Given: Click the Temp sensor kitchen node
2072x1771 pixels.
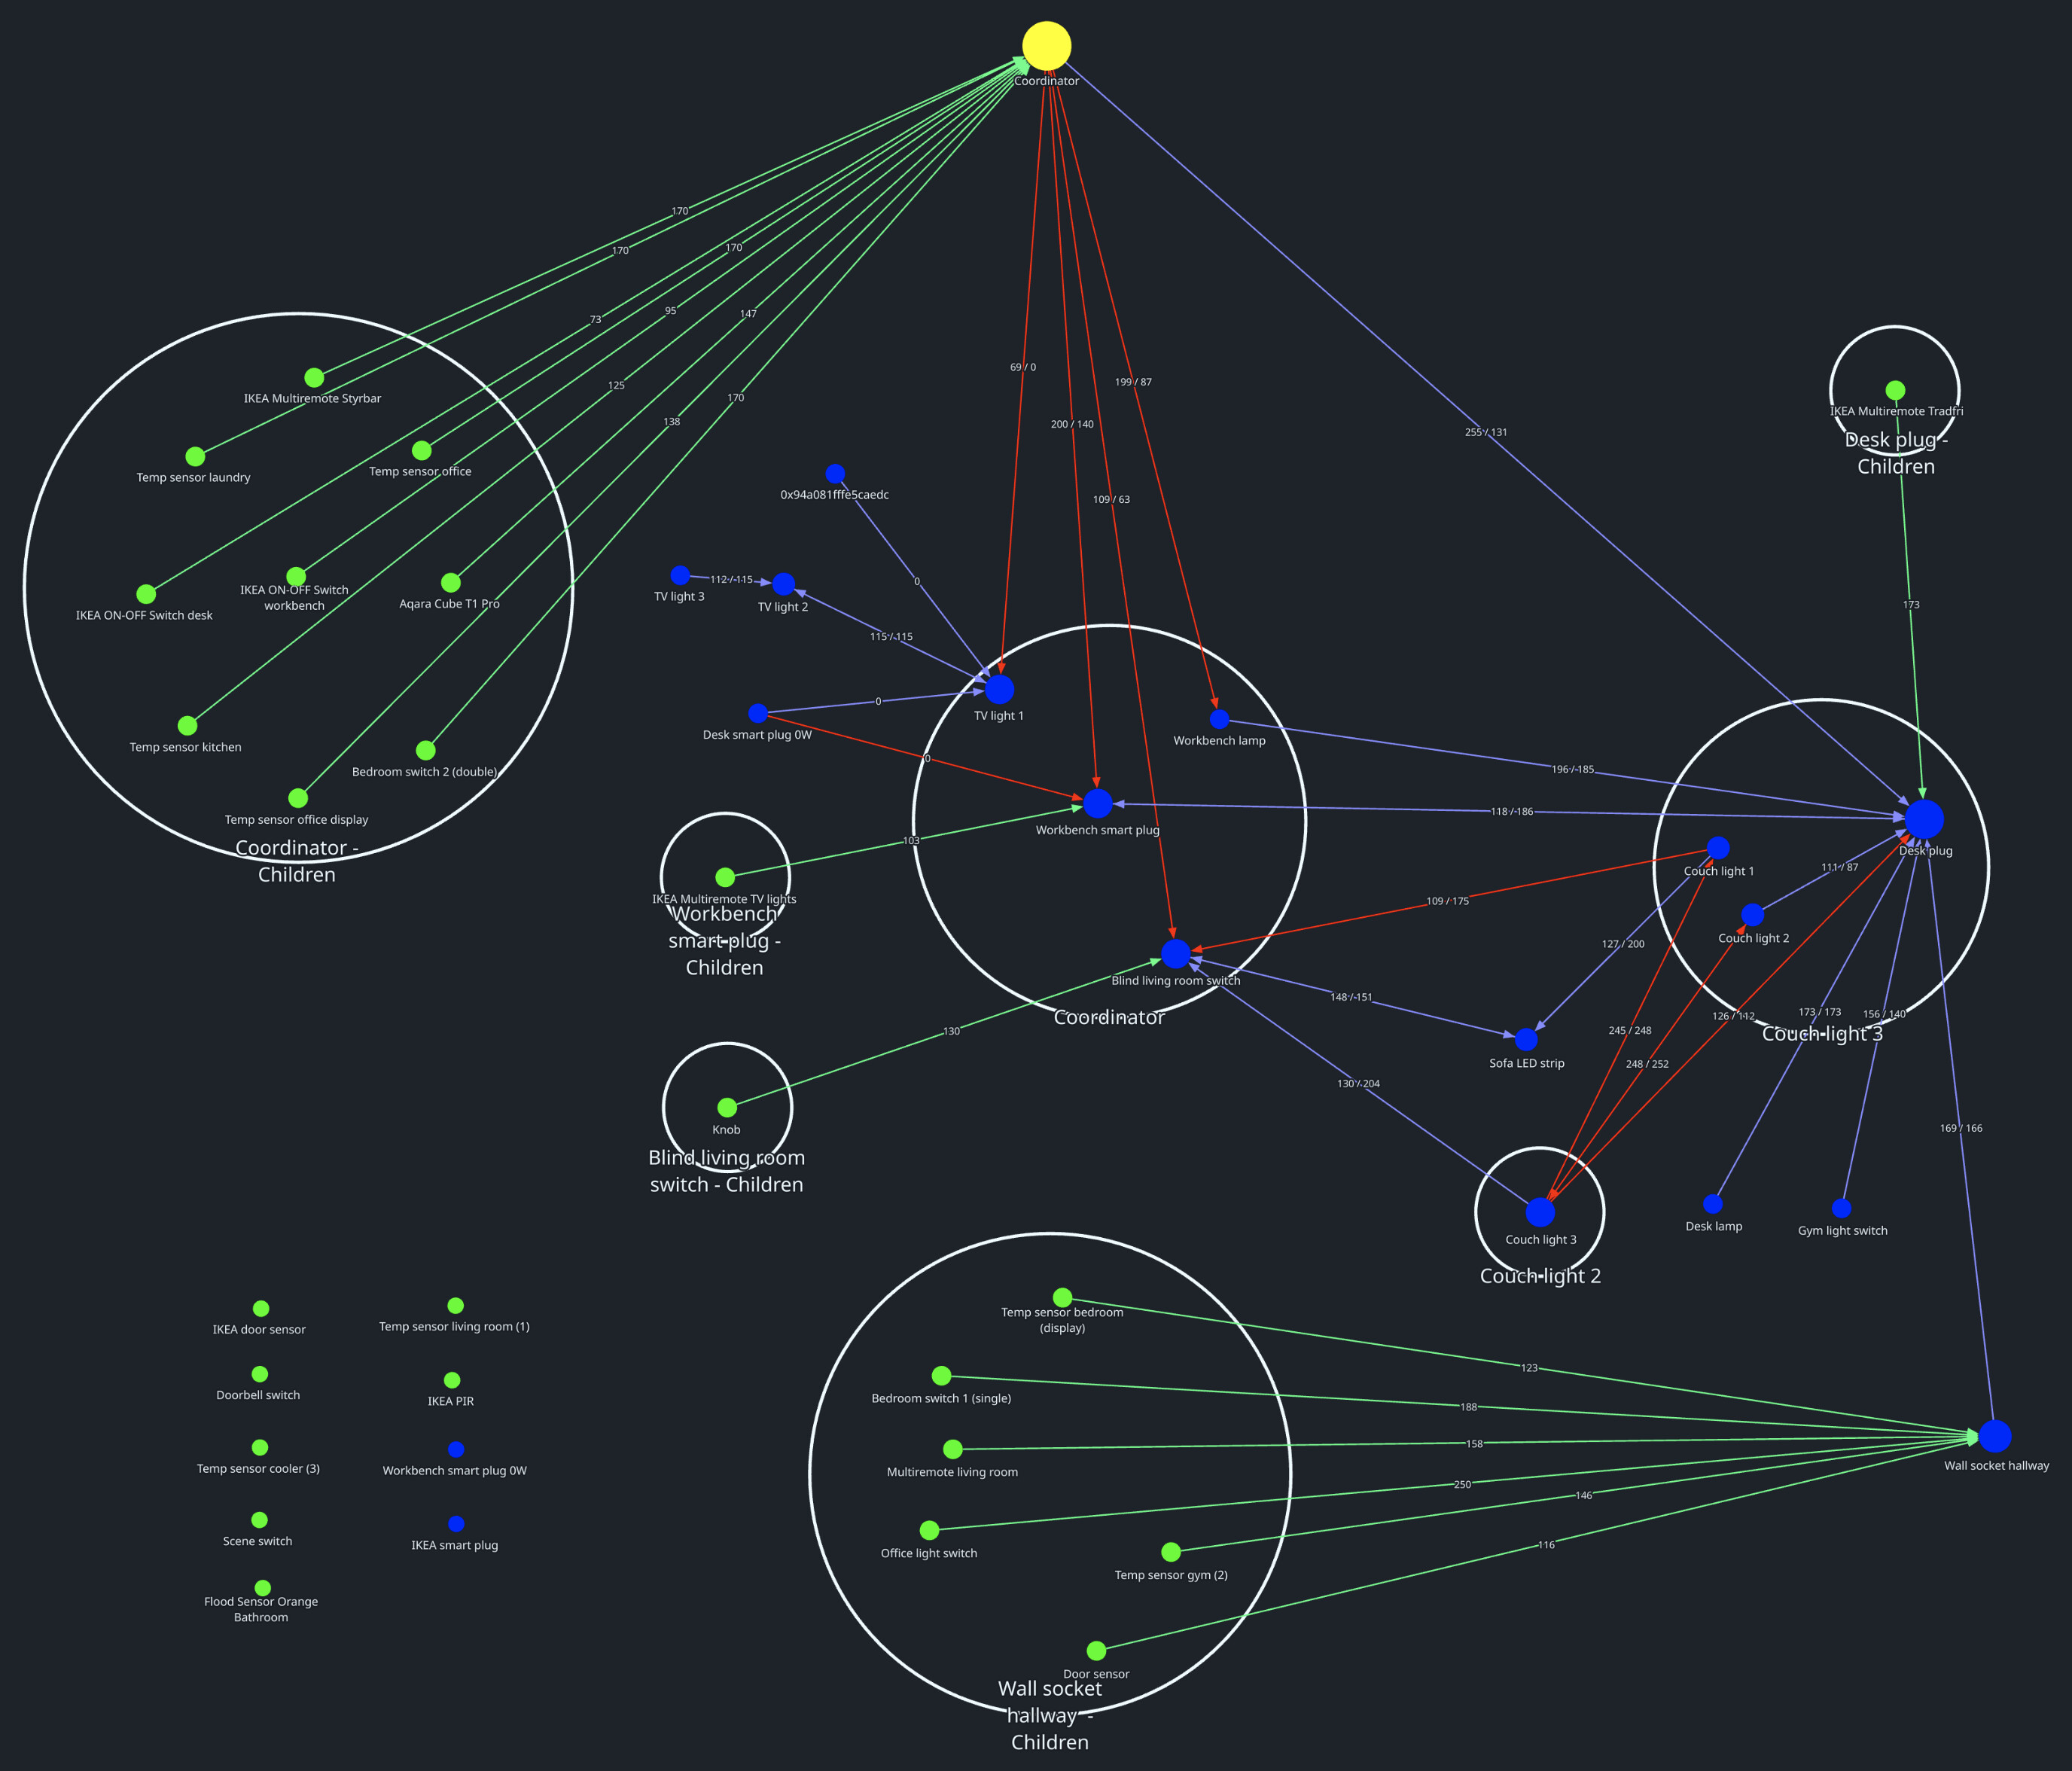Looking at the screenshot, I should click(x=187, y=725).
